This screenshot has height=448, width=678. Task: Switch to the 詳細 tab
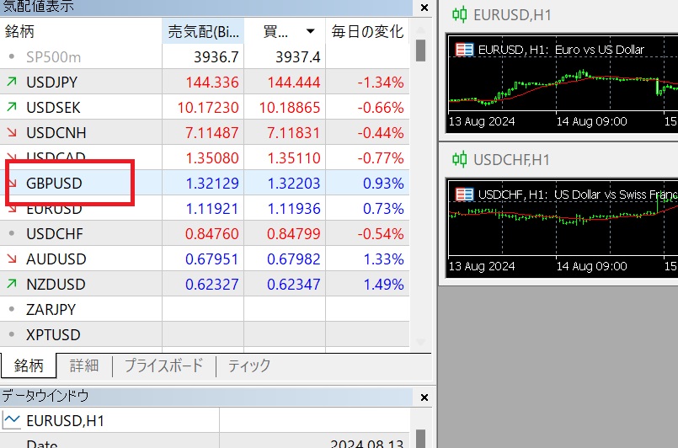coord(84,365)
